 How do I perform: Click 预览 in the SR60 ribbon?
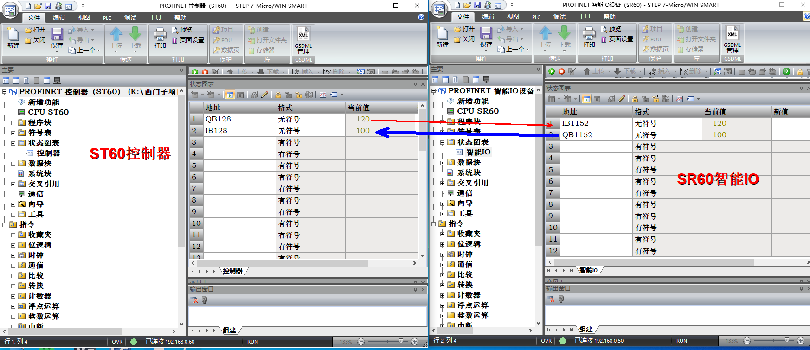pyautogui.click(x=611, y=29)
